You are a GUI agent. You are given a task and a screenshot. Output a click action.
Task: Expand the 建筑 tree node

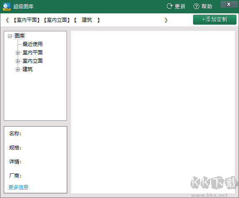tap(18, 69)
